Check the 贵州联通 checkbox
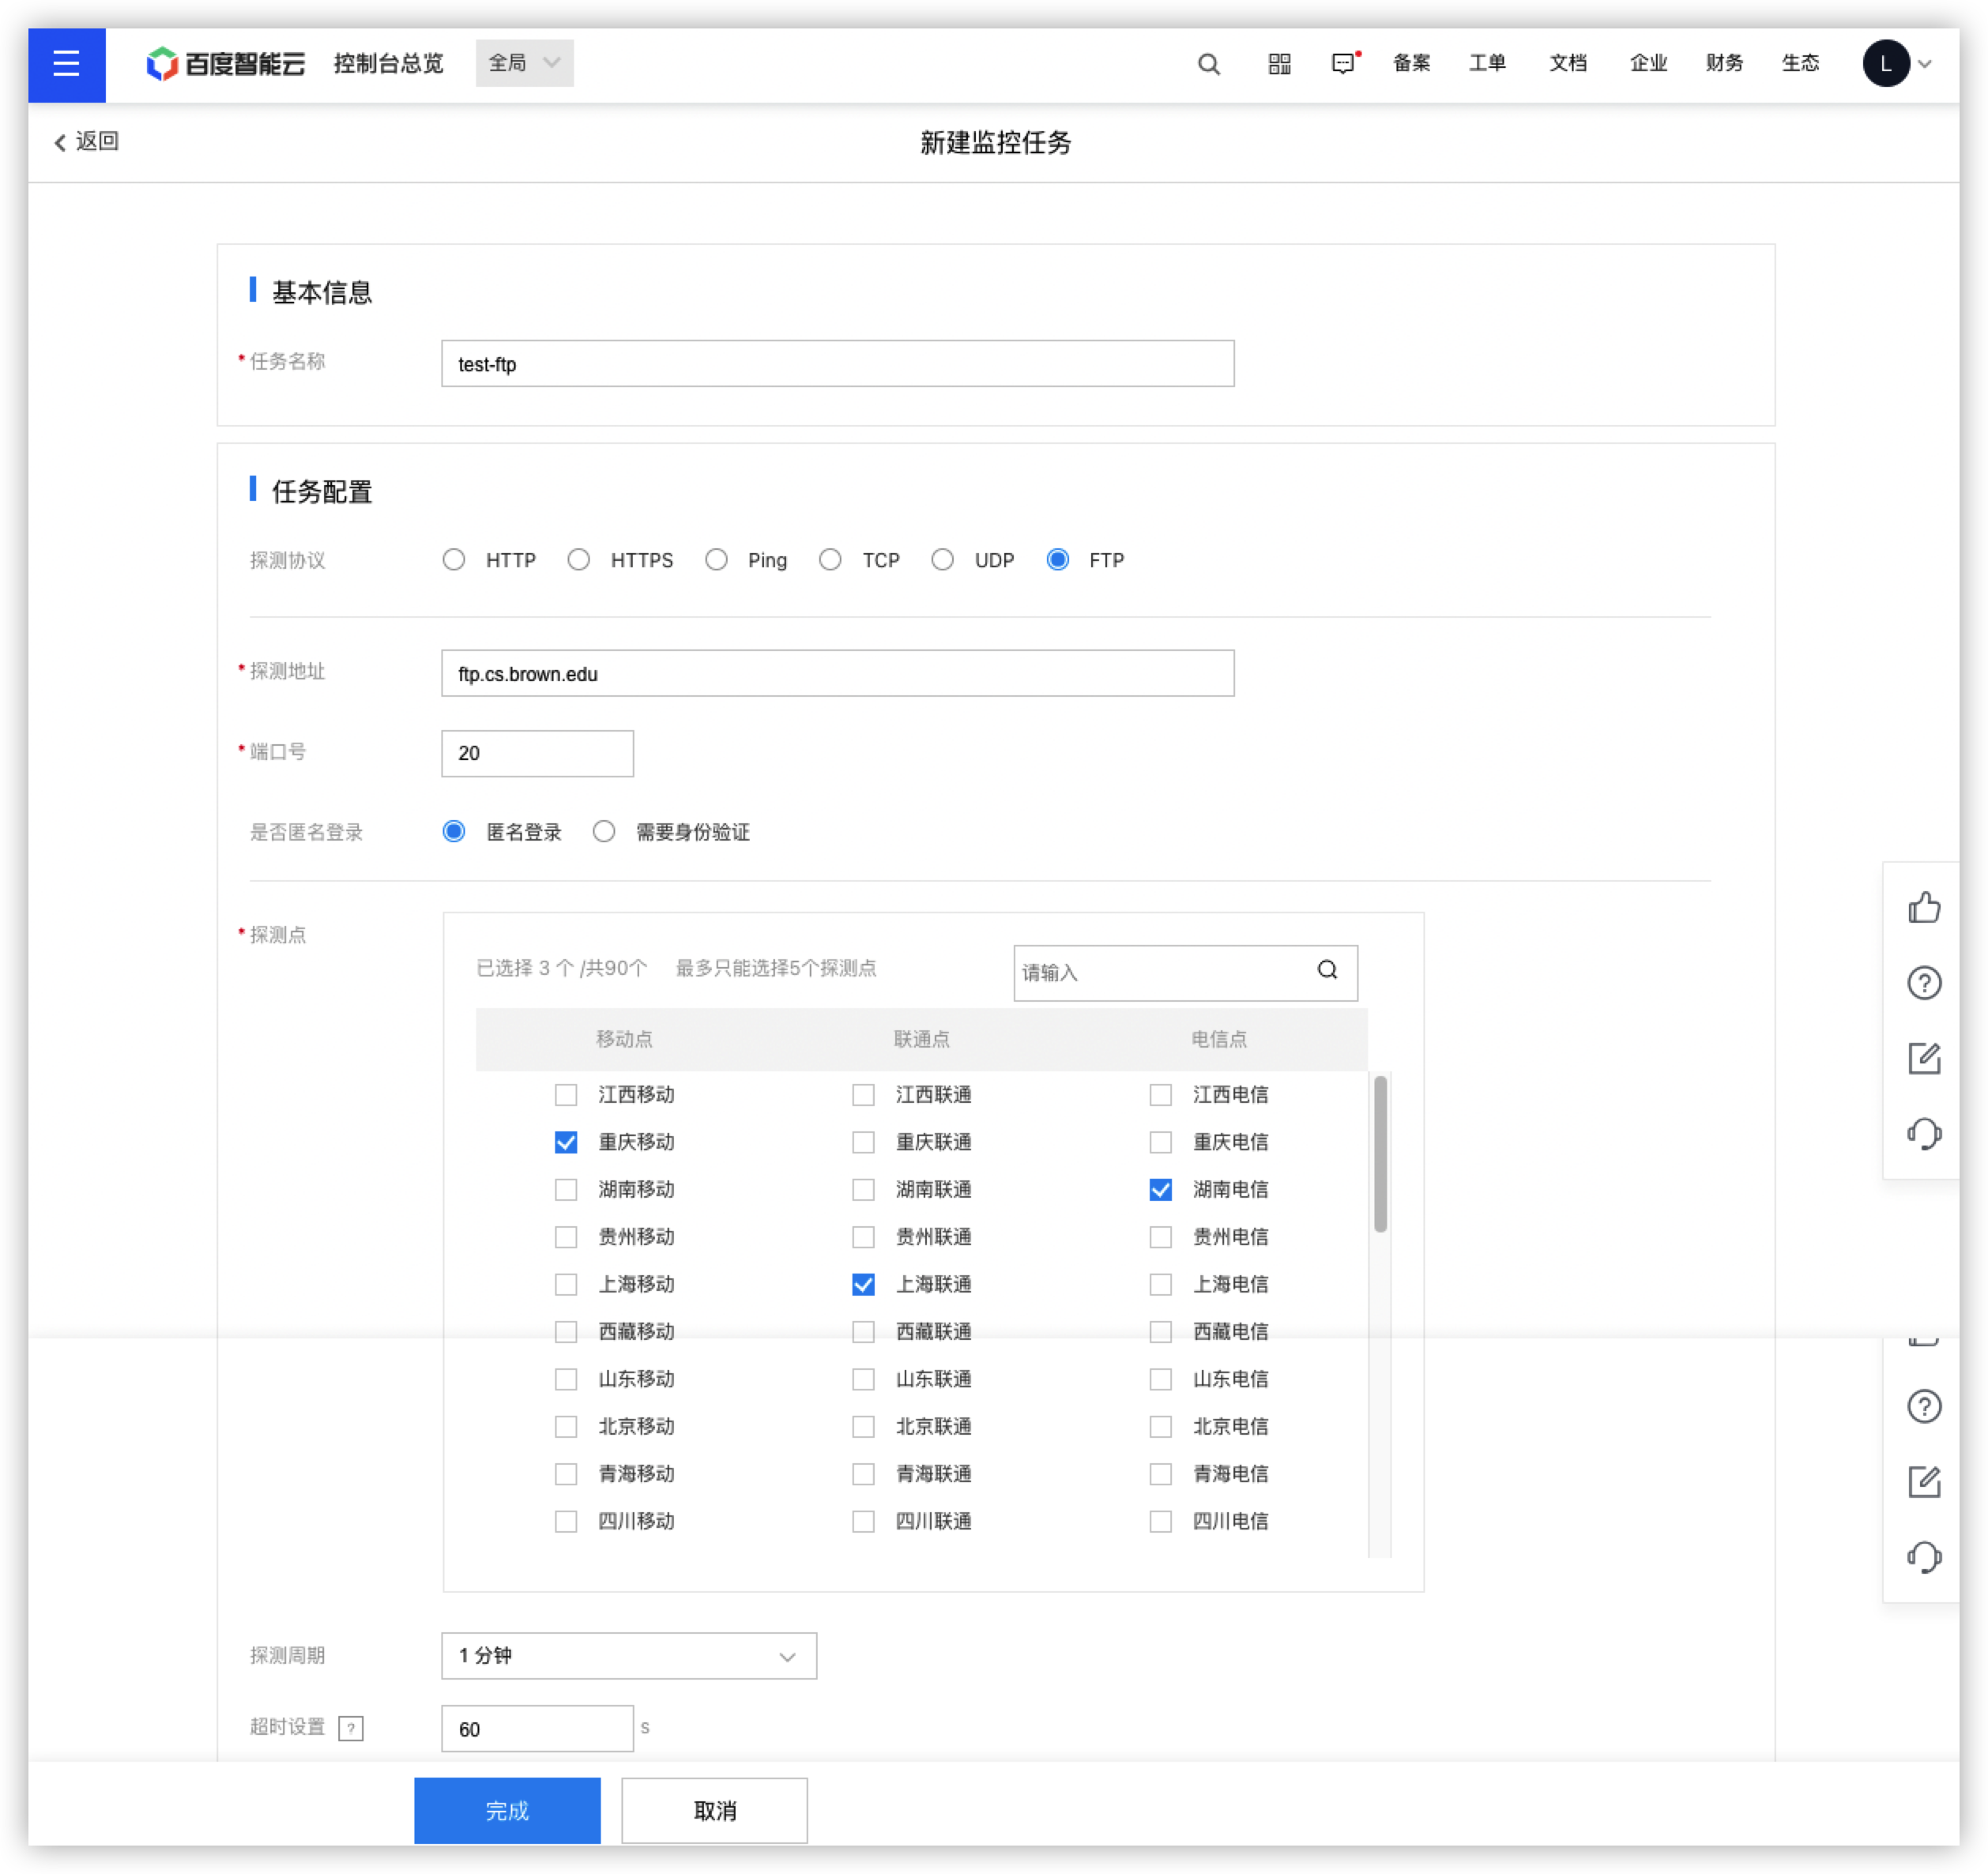 pyautogui.click(x=862, y=1237)
